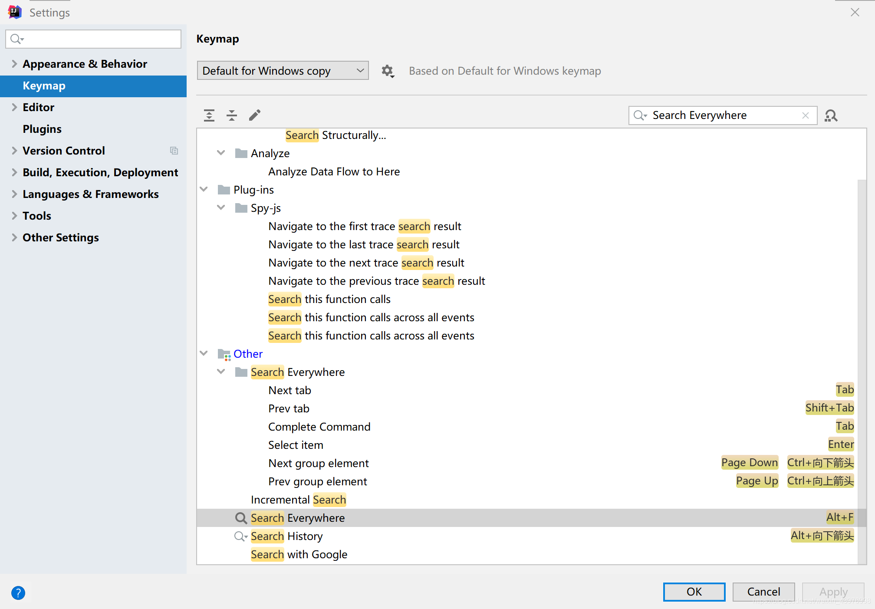Collapse the Spy-js folder node

pos(221,208)
